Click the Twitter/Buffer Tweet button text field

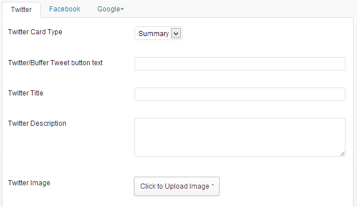pyautogui.click(x=240, y=63)
